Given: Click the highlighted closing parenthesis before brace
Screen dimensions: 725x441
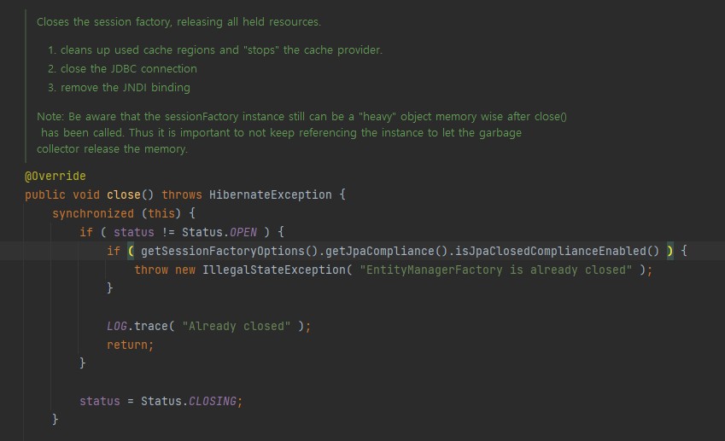Looking at the screenshot, I should (x=670, y=251).
